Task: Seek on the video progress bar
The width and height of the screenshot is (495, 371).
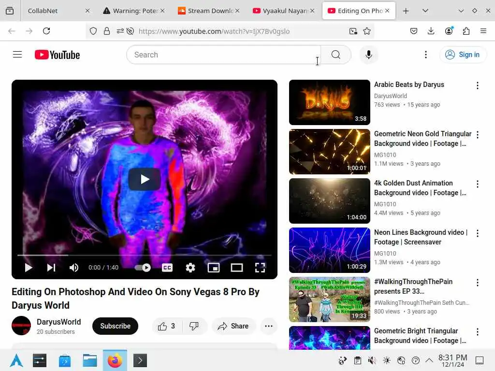Action: (145, 255)
